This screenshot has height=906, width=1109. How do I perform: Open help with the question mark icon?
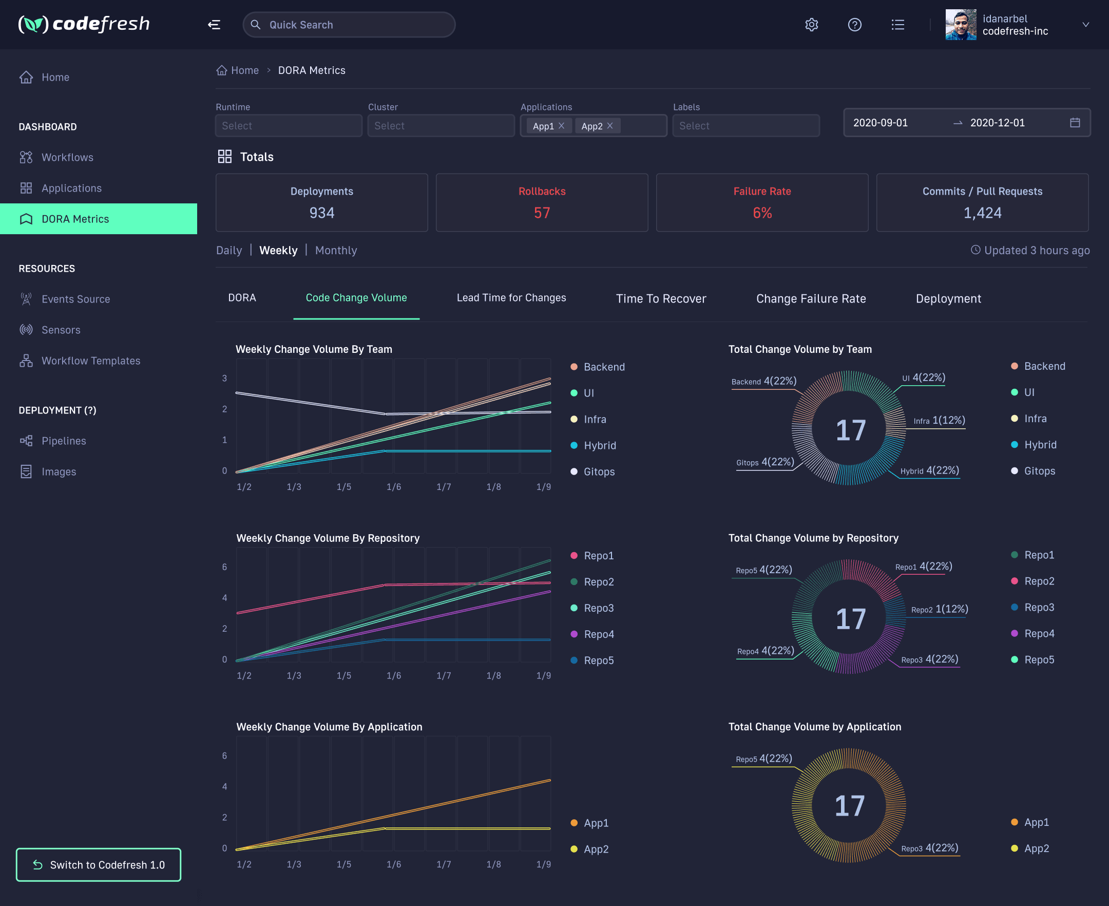[x=854, y=25]
